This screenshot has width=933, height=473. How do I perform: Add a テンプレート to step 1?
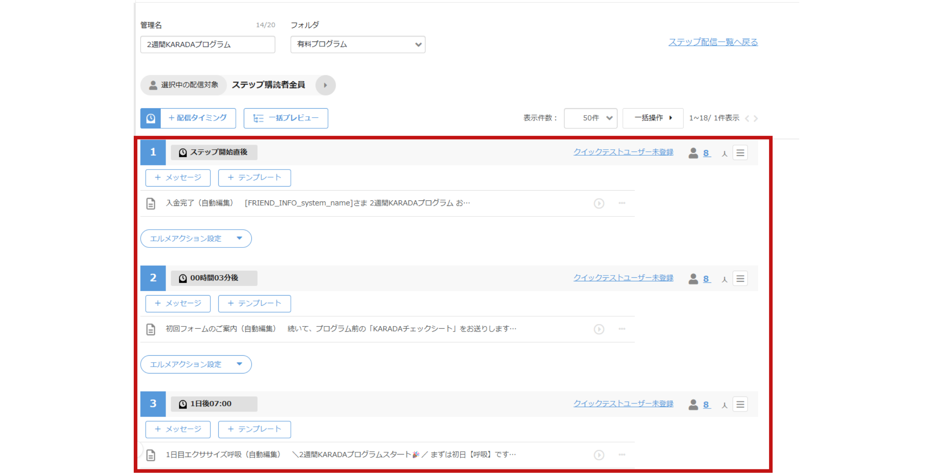[254, 178]
